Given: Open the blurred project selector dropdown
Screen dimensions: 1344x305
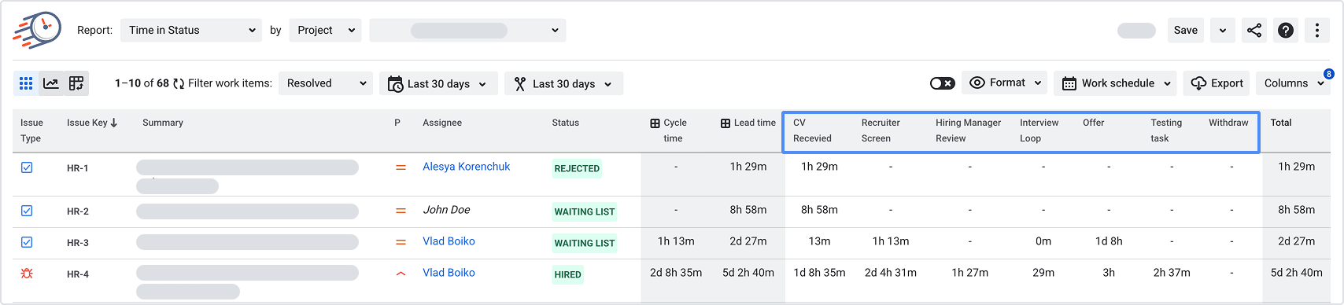Looking at the screenshot, I should 467,30.
